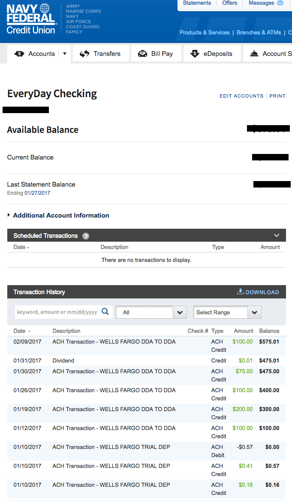Click the eDeposits coin icon
This screenshot has height=501, width=292.
pos(195,53)
